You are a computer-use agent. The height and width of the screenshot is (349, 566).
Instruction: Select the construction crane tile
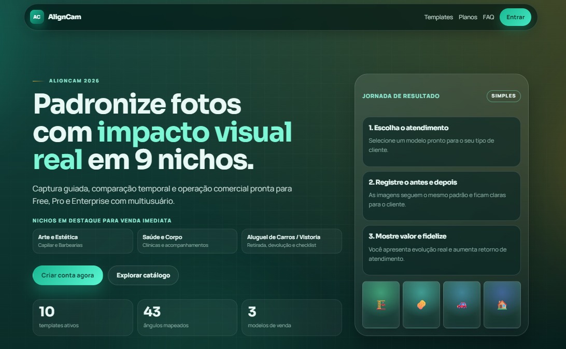(x=381, y=304)
